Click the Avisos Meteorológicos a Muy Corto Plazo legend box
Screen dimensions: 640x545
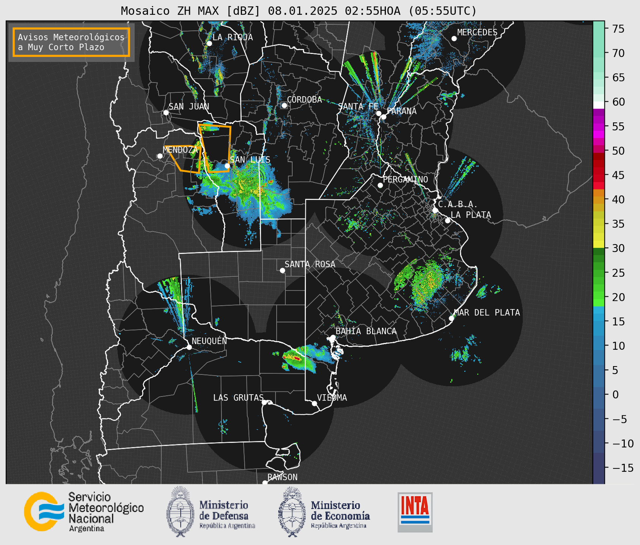(71, 42)
